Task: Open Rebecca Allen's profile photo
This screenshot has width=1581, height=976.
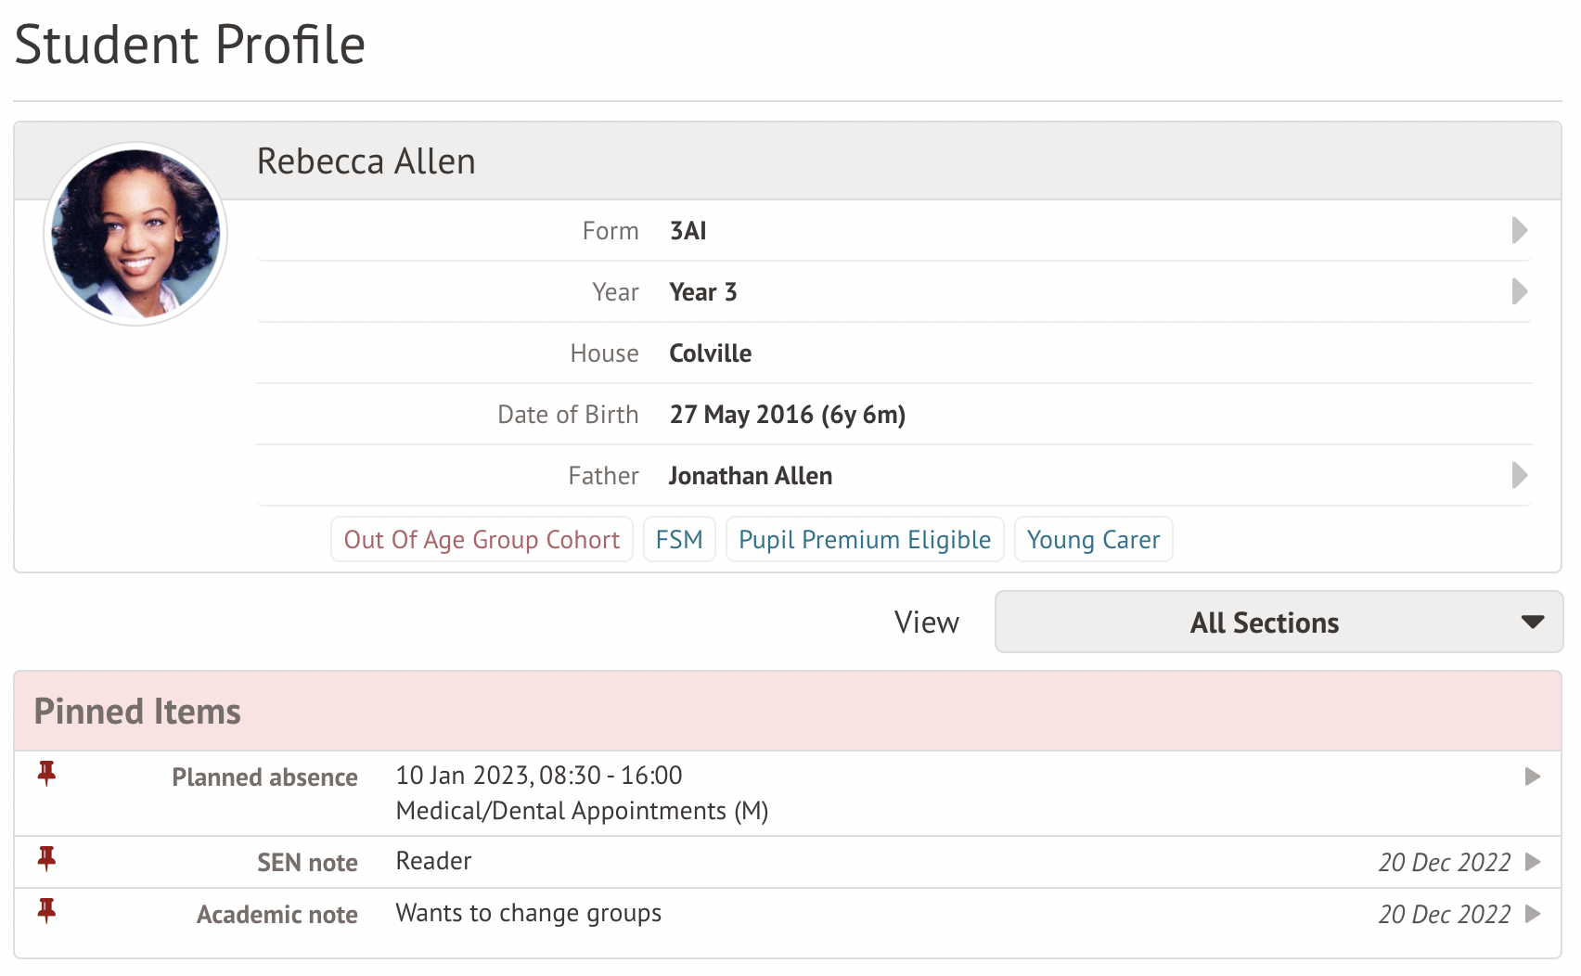Action: (x=135, y=234)
